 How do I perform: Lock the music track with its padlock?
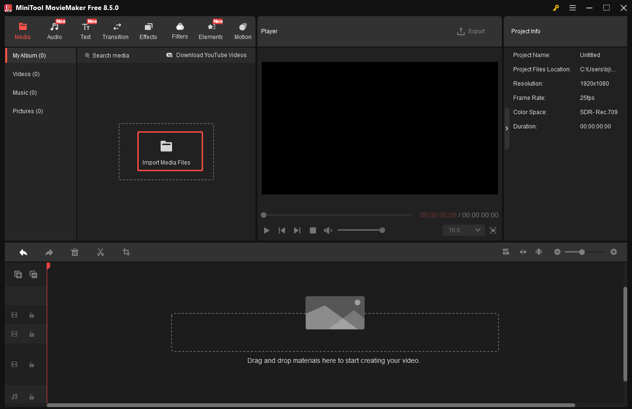click(31, 396)
